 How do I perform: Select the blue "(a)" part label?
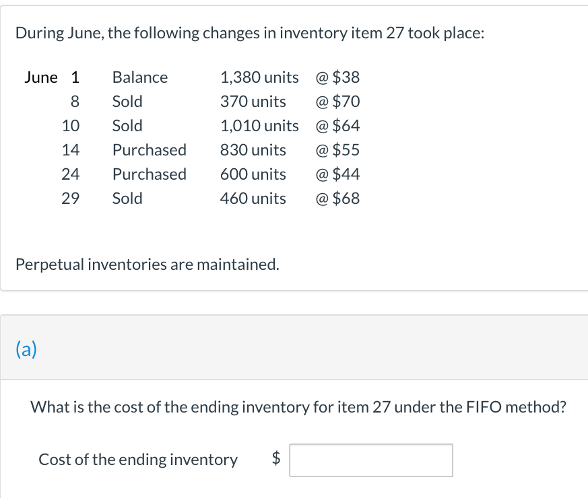coord(26,349)
